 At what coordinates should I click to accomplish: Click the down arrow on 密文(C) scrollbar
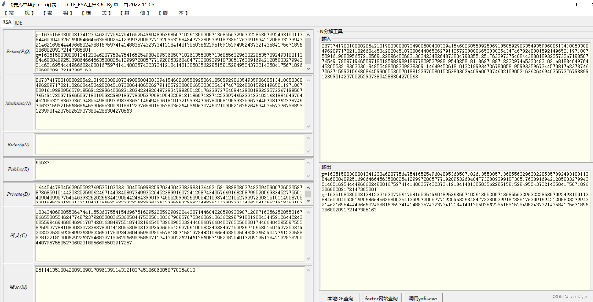(308, 259)
